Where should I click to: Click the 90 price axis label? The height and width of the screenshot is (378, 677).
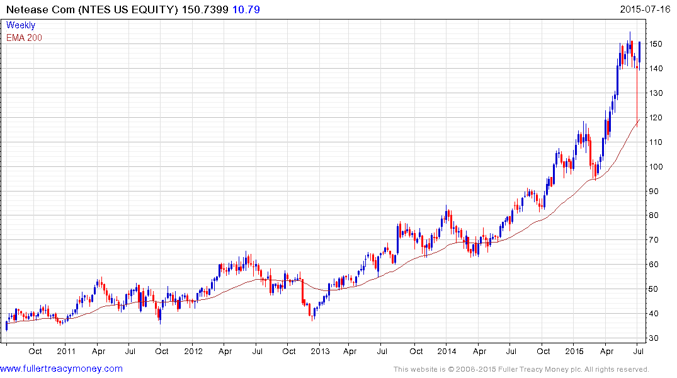tap(654, 192)
